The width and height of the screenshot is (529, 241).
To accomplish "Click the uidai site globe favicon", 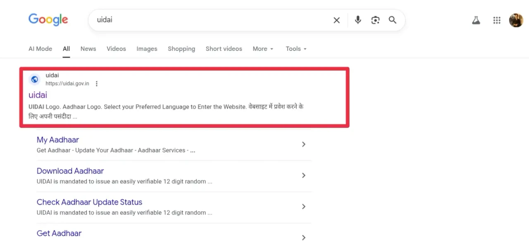I will coord(35,79).
